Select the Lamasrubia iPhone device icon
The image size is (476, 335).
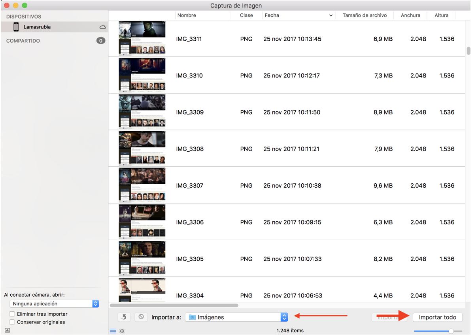[x=16, y=27]
